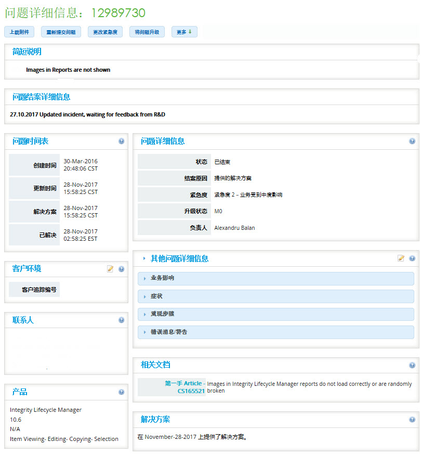Click help icon in 相关文档 panel
The image size is (421, 455).
pos(412,365)
